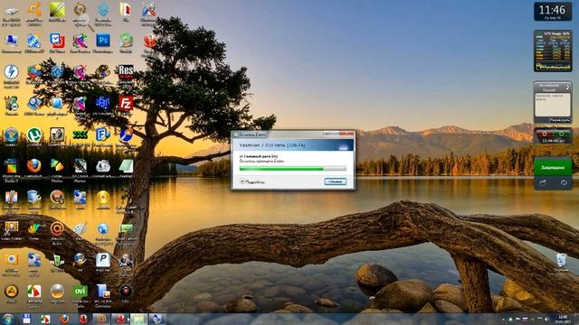
Task: Select the Recycle Bin on the desktop
Action: [561, 260]
